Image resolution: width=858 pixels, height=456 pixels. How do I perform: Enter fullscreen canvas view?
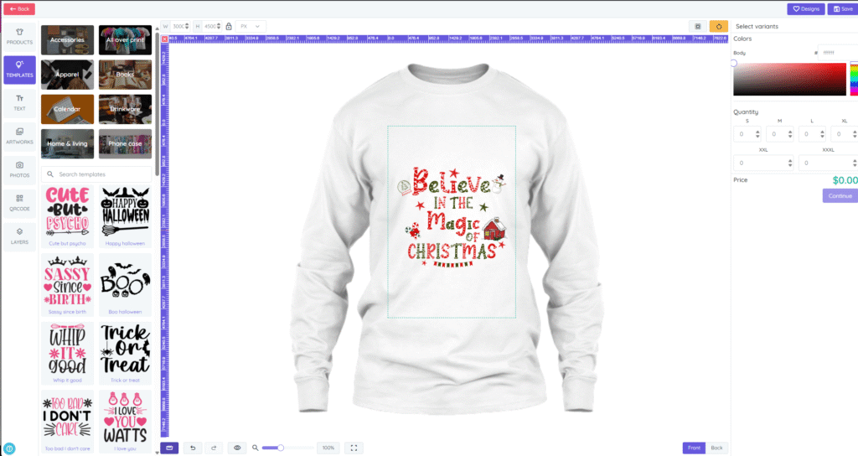(x=354, y=448)
